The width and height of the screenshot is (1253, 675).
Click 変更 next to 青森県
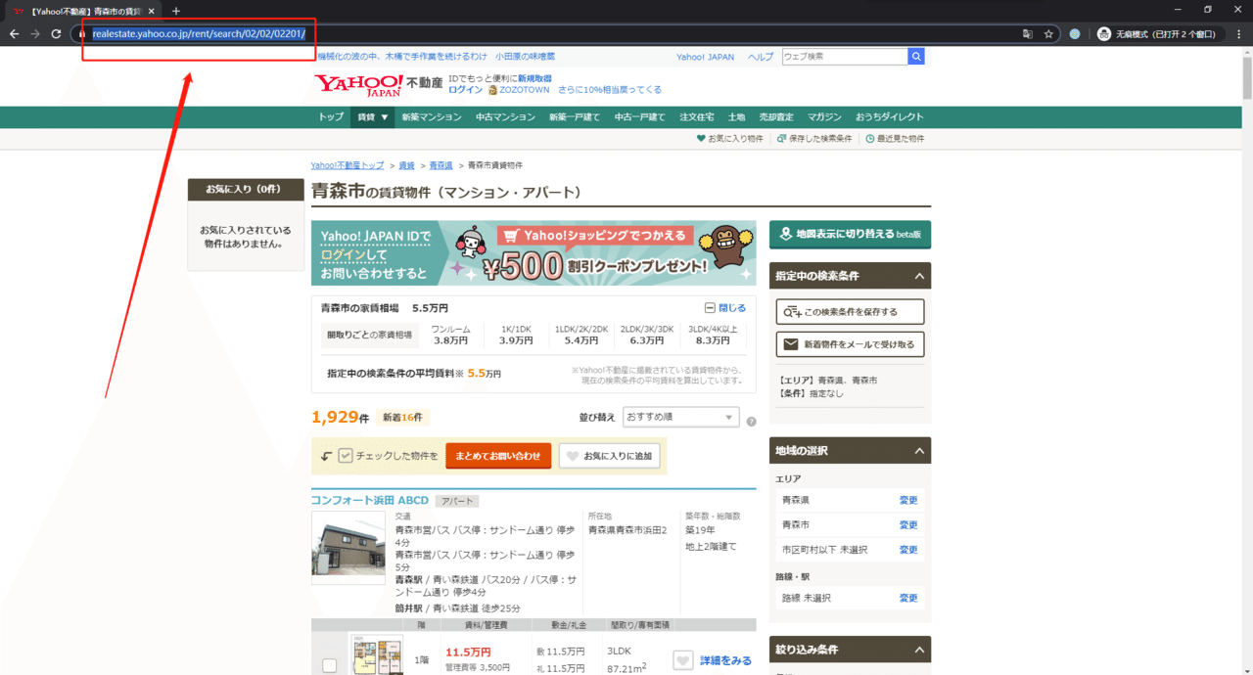[908, 500]
